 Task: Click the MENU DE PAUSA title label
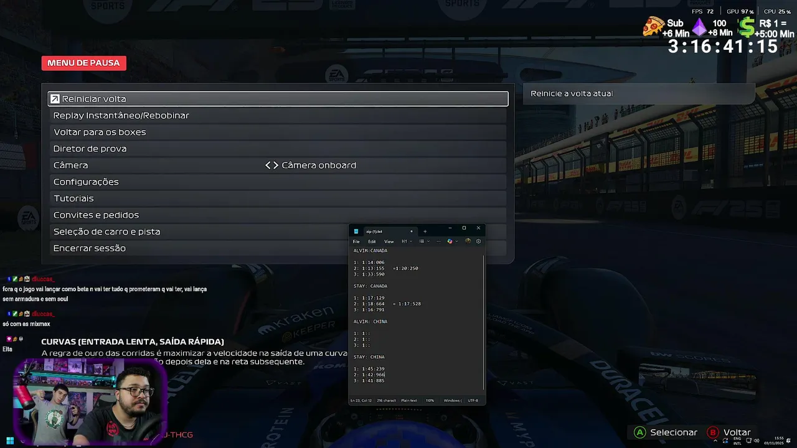[83, 63]
